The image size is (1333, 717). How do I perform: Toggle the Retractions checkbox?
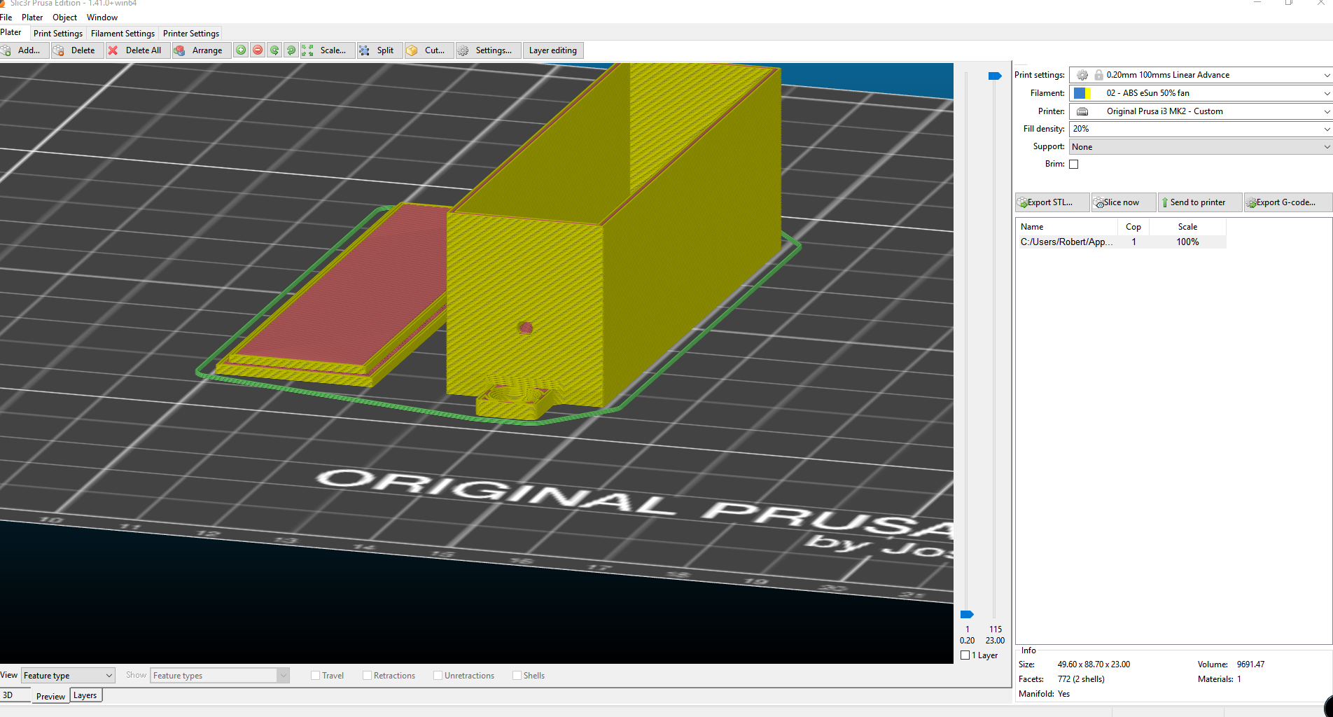(x=368, y=676)
